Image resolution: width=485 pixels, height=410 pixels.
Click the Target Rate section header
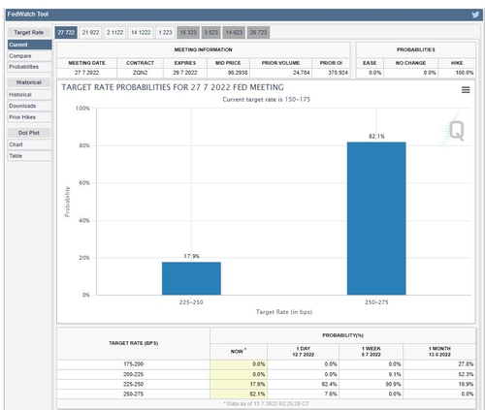coord(29,32)
